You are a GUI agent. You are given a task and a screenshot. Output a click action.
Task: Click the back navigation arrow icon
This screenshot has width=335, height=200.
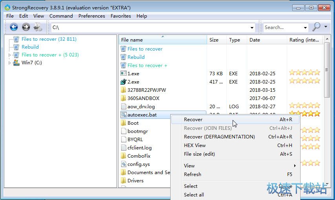(x=14, y=27)
